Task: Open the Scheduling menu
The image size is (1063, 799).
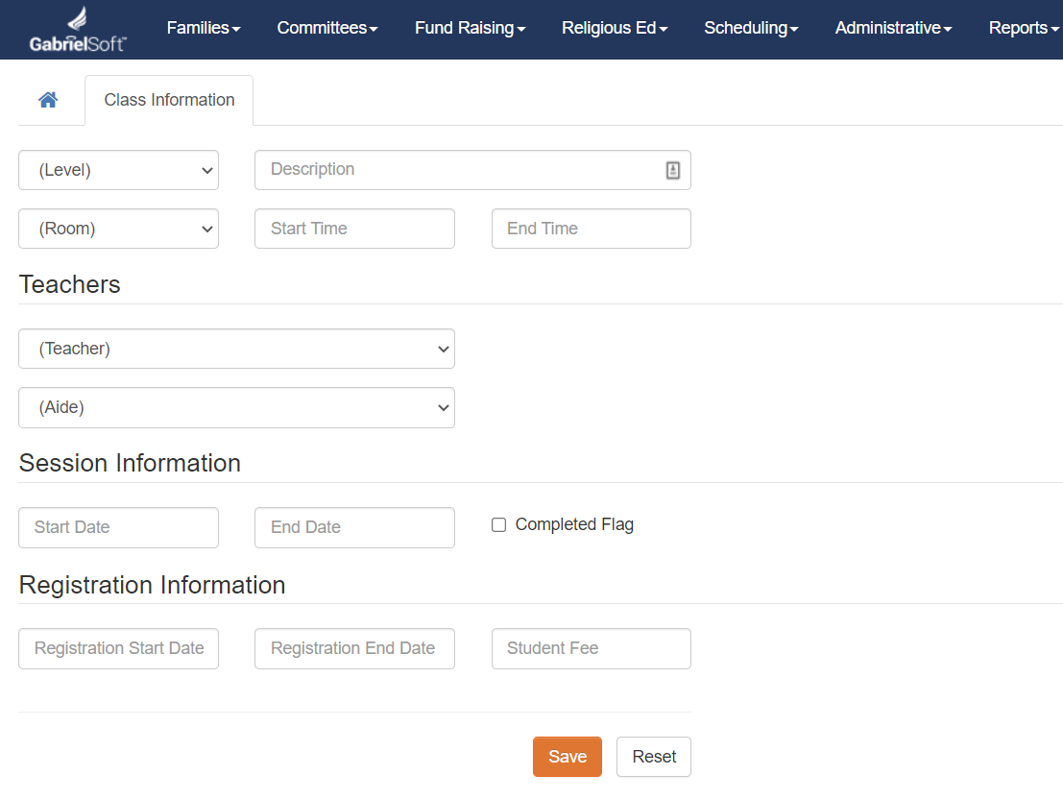Action: [751, 28]
